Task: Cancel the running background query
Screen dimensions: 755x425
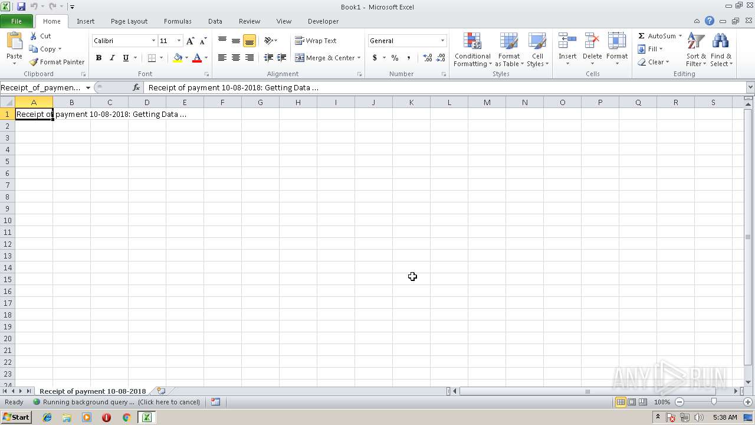Action: point(117,402)
